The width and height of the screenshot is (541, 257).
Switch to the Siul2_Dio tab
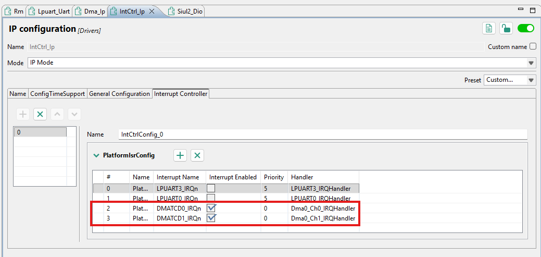point(185,11)
